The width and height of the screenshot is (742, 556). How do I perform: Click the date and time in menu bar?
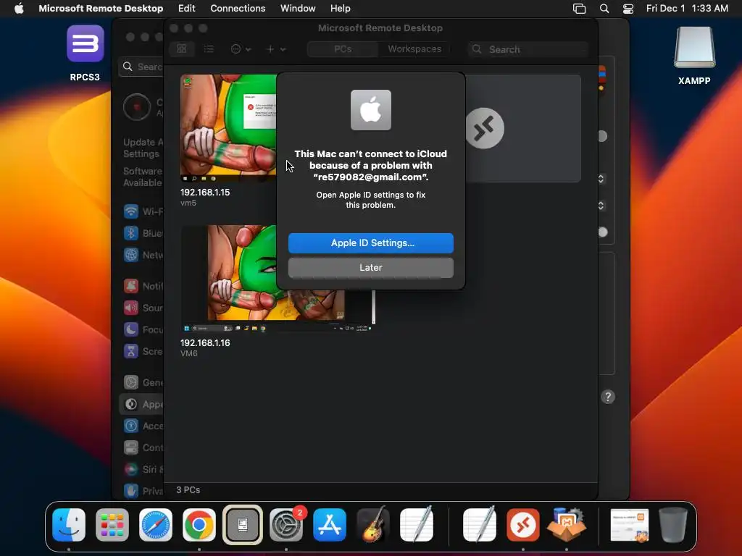click(687, 9)
